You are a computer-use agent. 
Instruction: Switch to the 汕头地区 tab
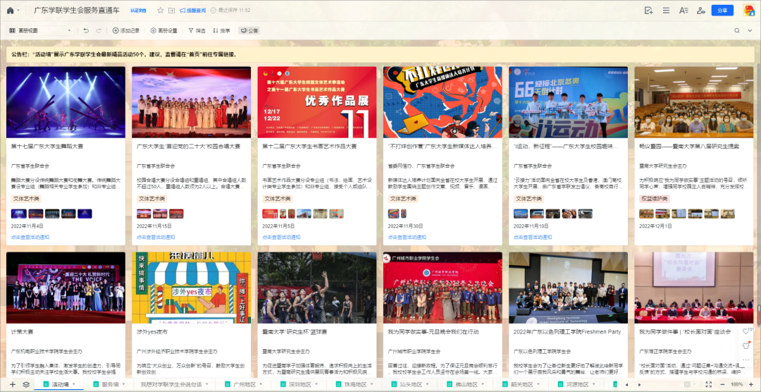coord(411,384)
